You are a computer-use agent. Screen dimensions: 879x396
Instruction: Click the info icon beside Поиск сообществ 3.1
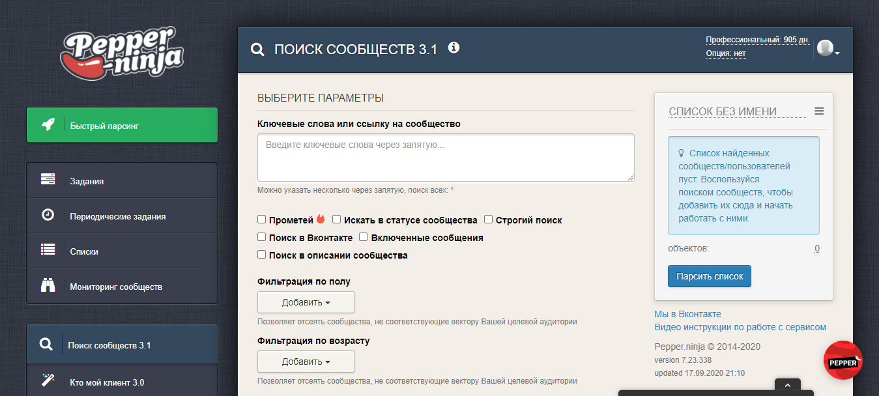point(454,48)
